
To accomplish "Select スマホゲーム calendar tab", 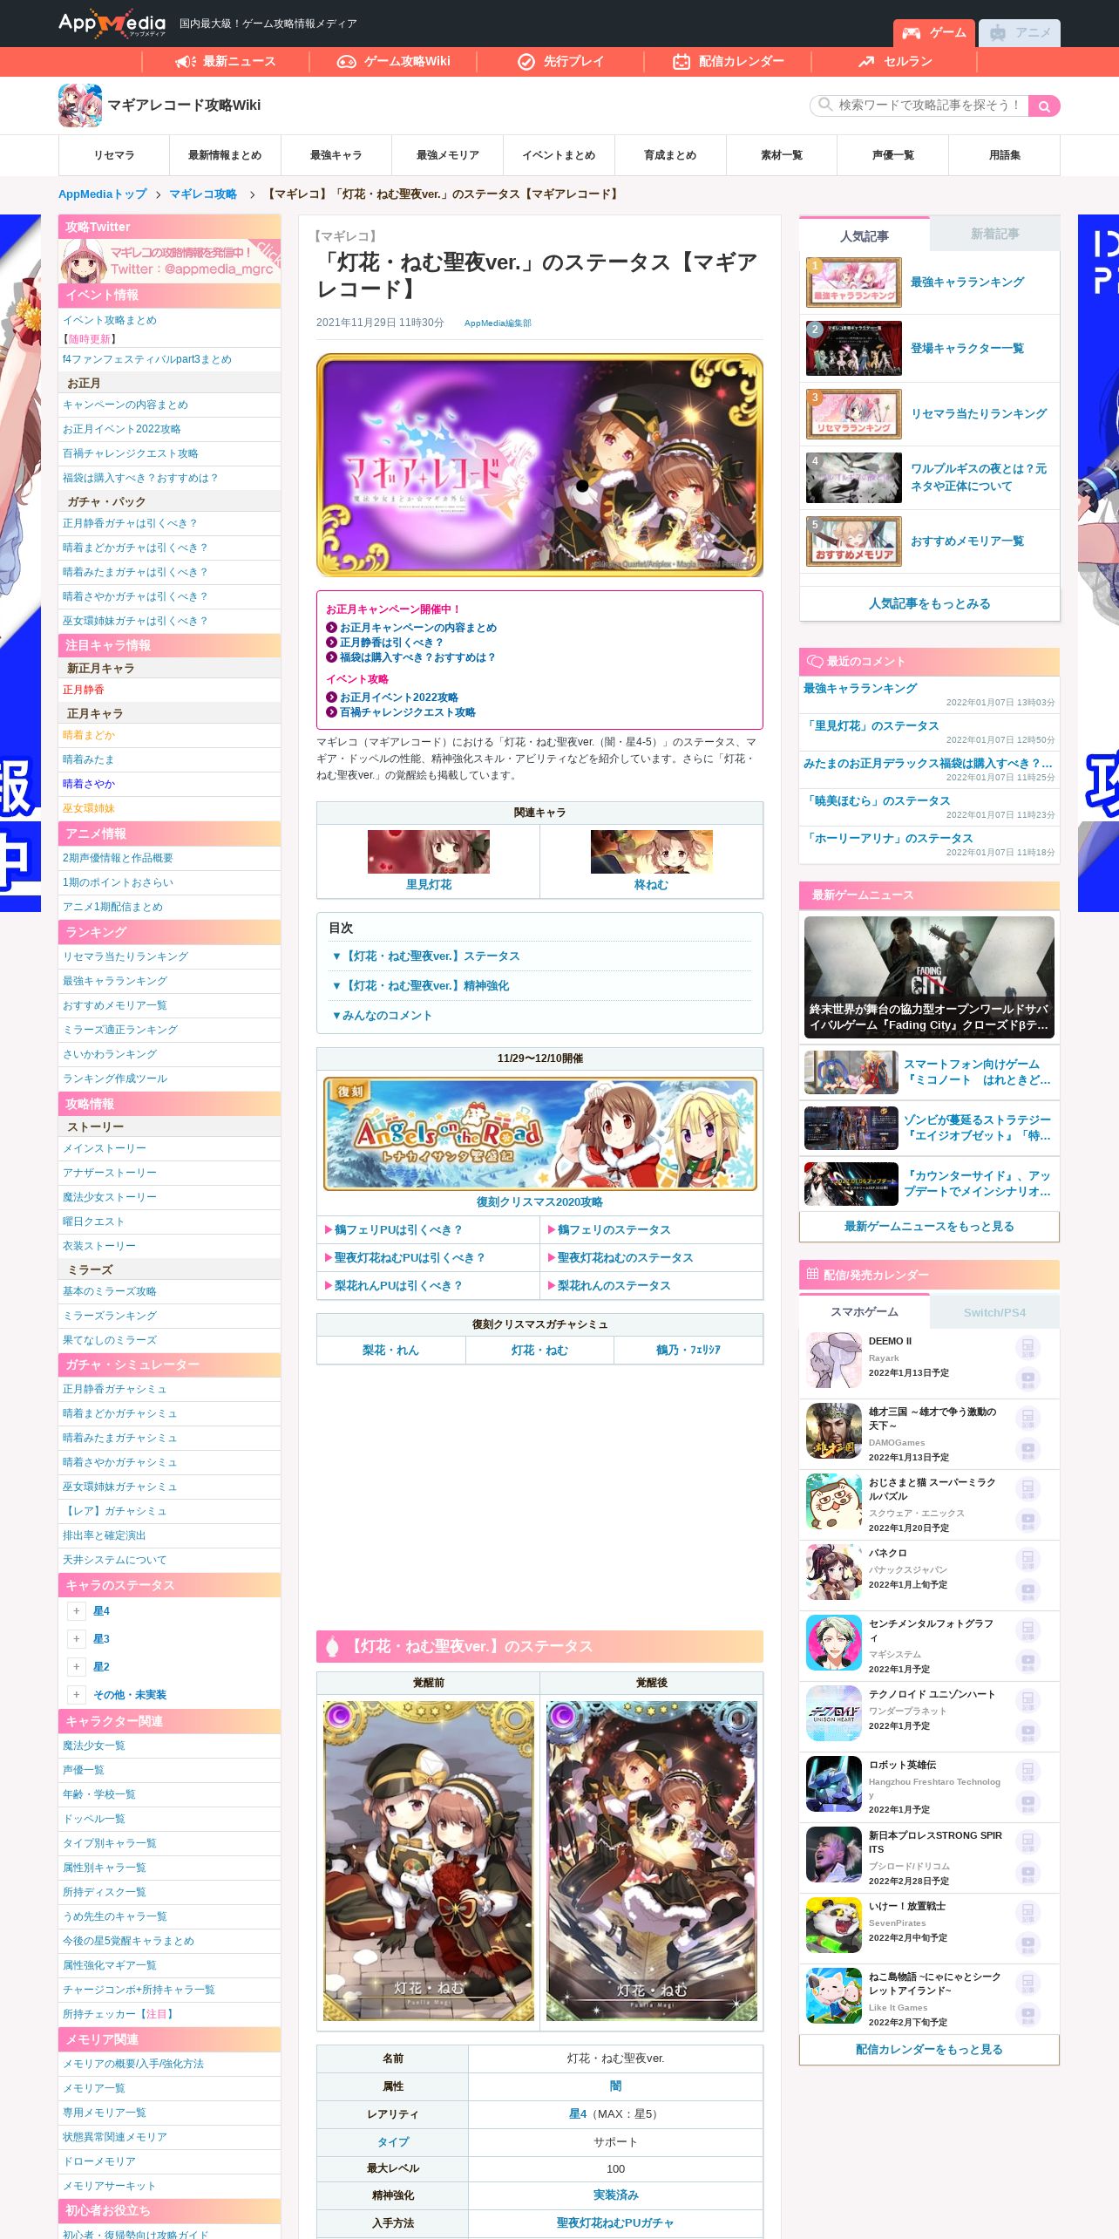I will pos(865,1312).
